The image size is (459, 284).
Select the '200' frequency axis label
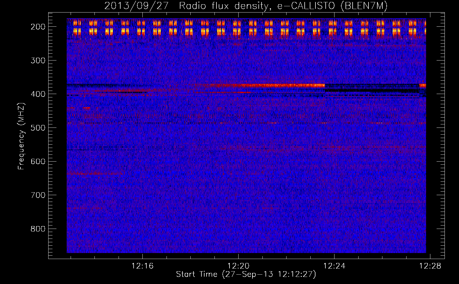(x=38, y=27)
